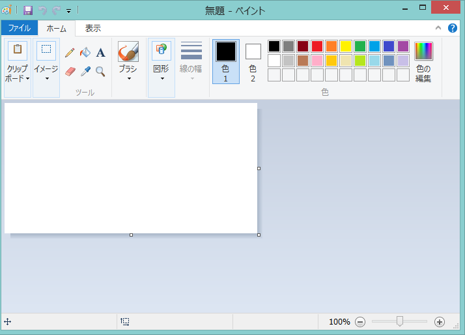The width and height of the screenshot is (465, 335).
Task: Pick the white color swatch in palette
Action: pyautogui.click(x=274, y=61)
